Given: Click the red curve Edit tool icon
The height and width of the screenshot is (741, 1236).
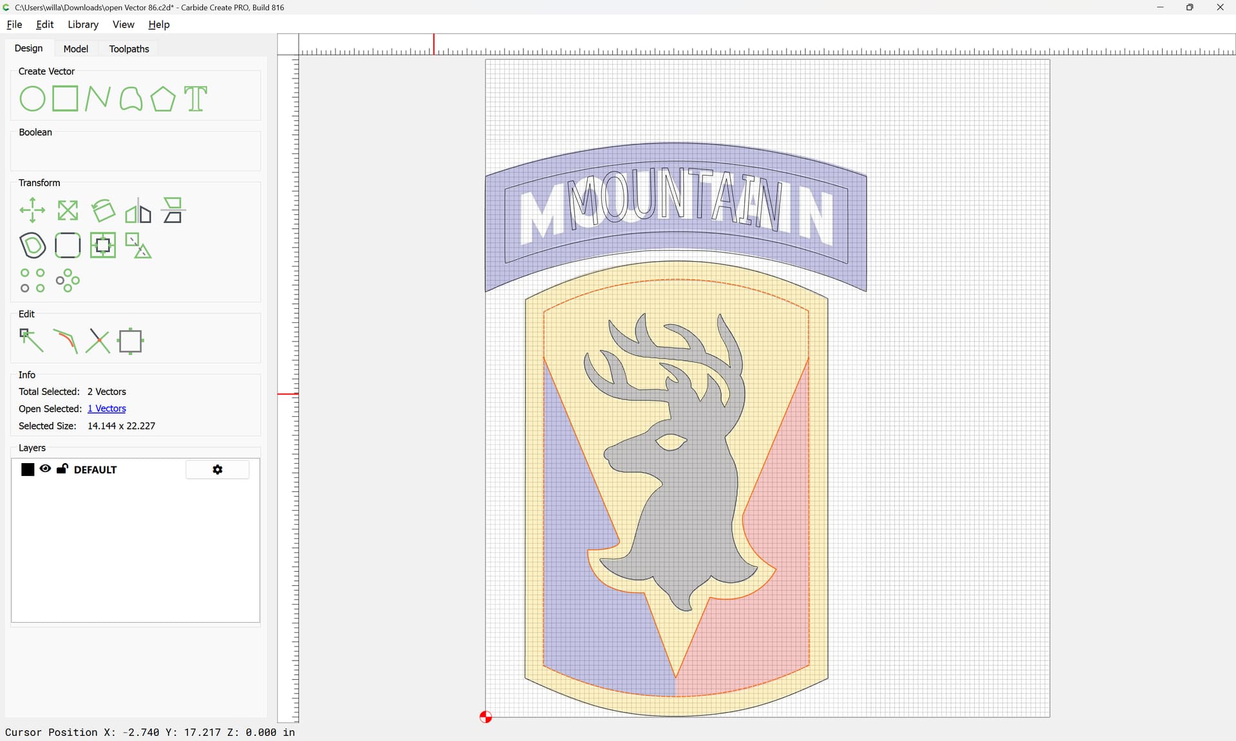Looking at the screenshot, I should coord(65,341).
